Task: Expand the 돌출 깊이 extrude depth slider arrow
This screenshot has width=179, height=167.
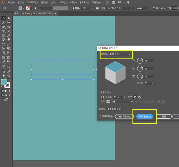Action: [x=124, y=97]
